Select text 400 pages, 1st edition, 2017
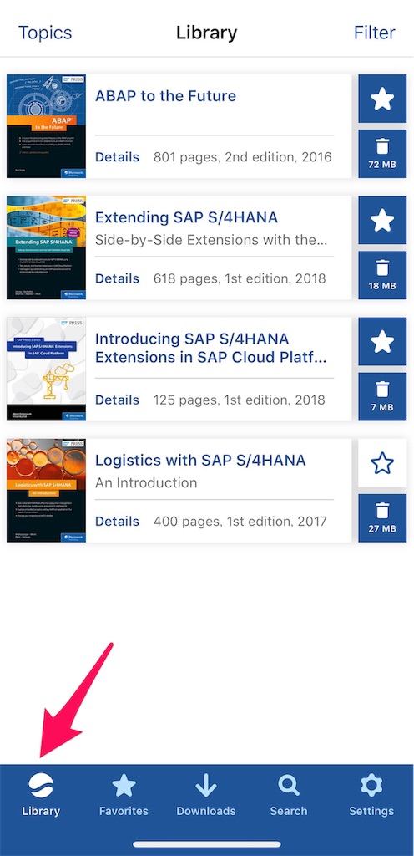This screenshot has height=856, width=414. coord(240,521)
